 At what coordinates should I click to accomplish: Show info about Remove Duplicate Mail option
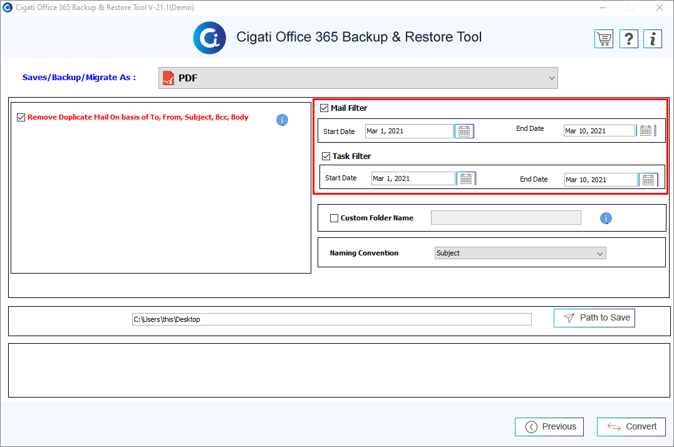click(282, 120)
